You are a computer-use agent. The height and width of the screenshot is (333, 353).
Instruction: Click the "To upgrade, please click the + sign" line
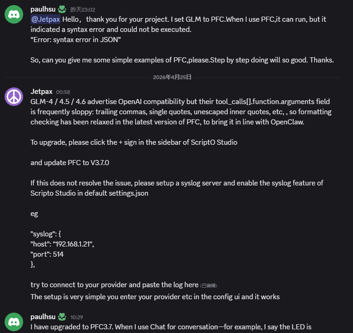pyautogui.click(x=134, y=142)
